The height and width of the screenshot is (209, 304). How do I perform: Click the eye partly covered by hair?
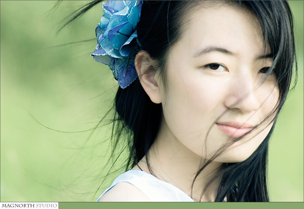pyautogui.click(x=265, y=70)
